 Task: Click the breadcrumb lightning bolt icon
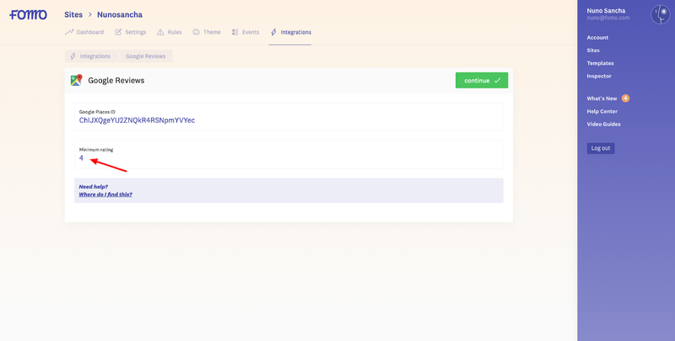[x=73, y=56]
